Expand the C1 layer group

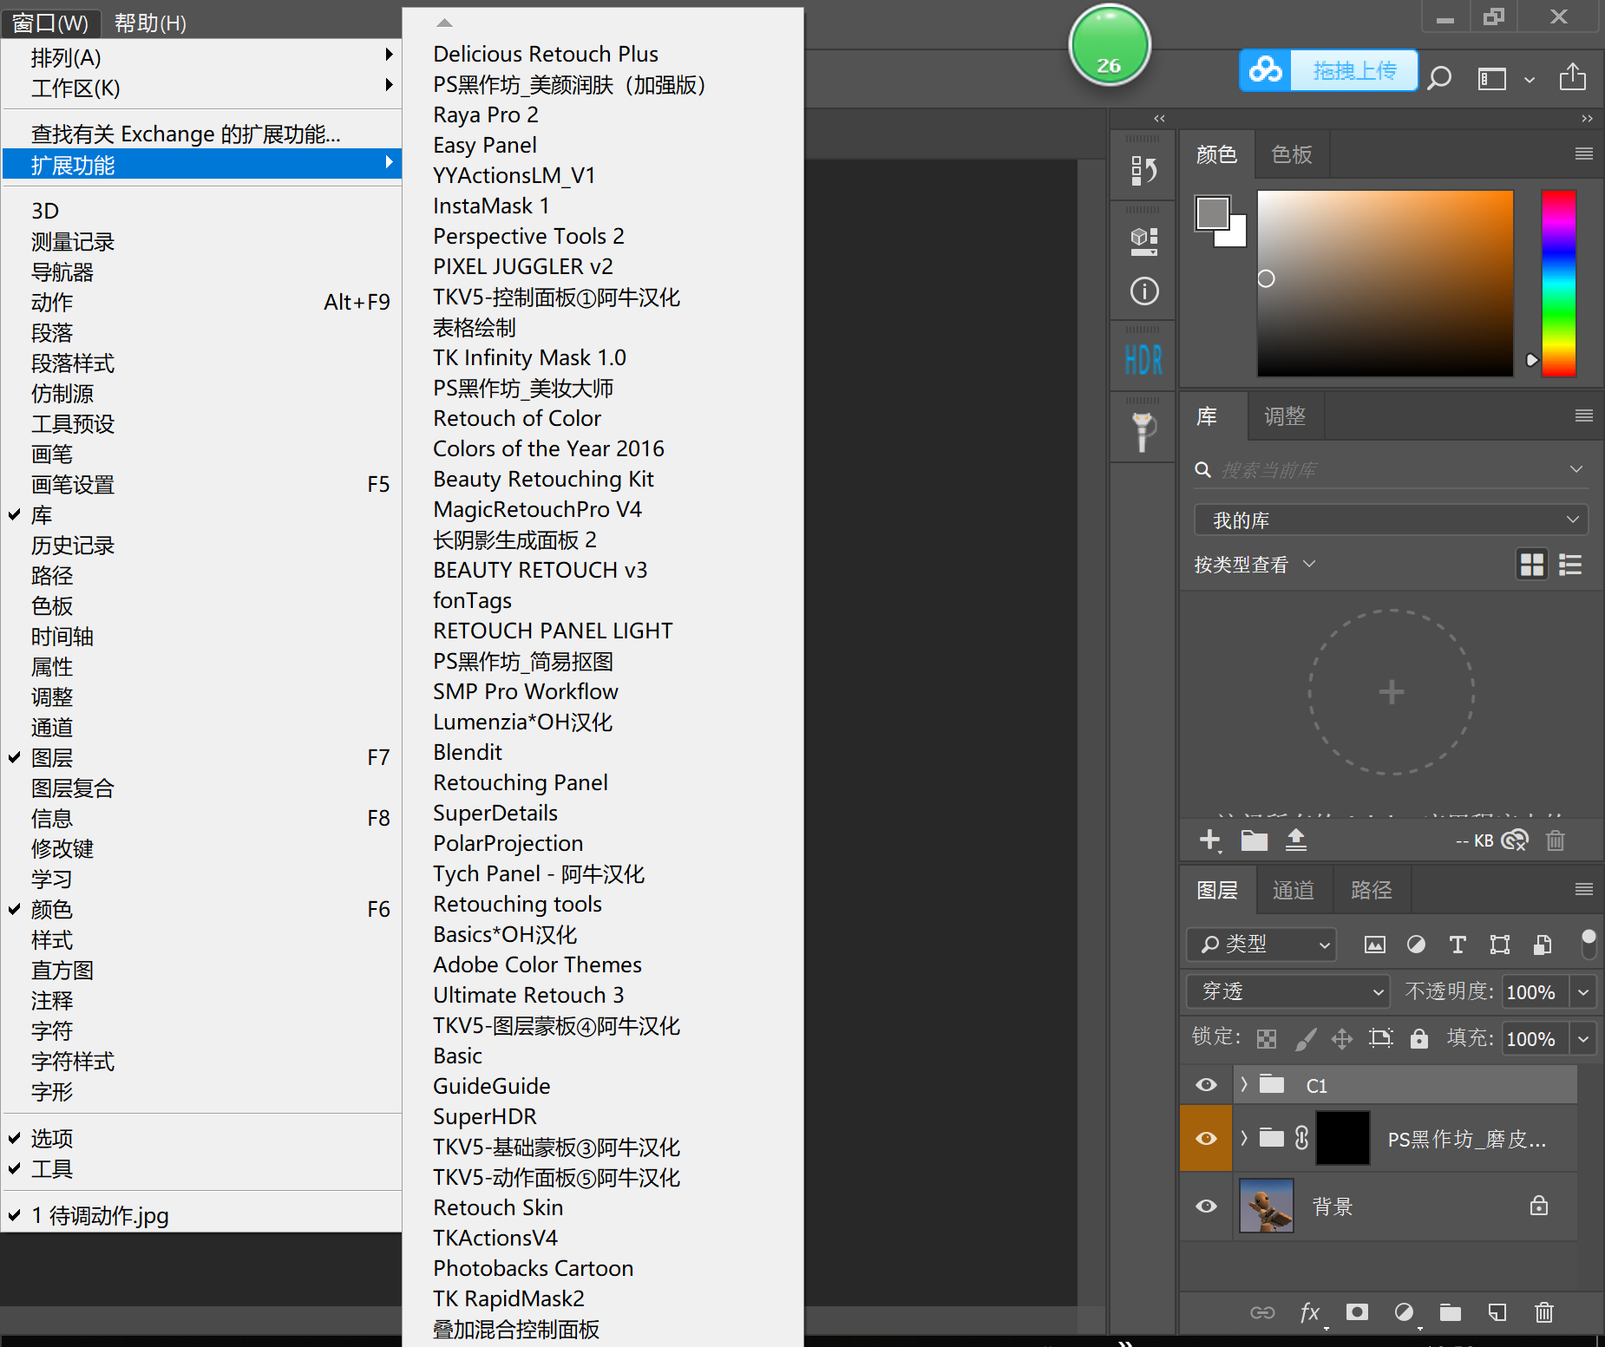pos(1244,1084)
